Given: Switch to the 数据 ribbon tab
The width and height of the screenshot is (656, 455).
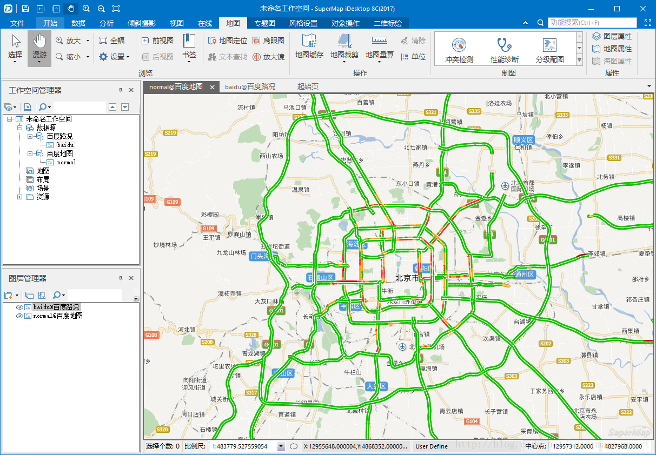Looking at the screenshot, I should tap(78, 23).
